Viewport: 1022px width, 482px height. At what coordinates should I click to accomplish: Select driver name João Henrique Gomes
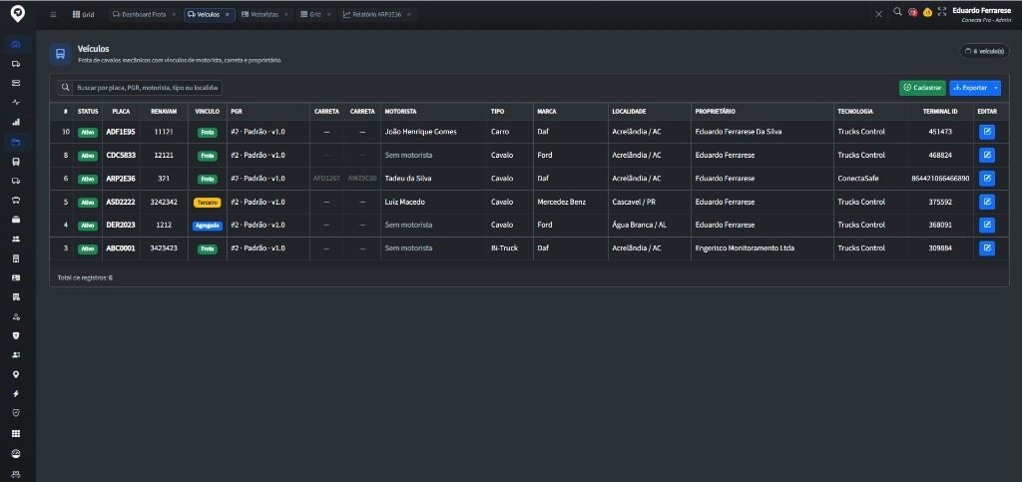click(420, 132)
